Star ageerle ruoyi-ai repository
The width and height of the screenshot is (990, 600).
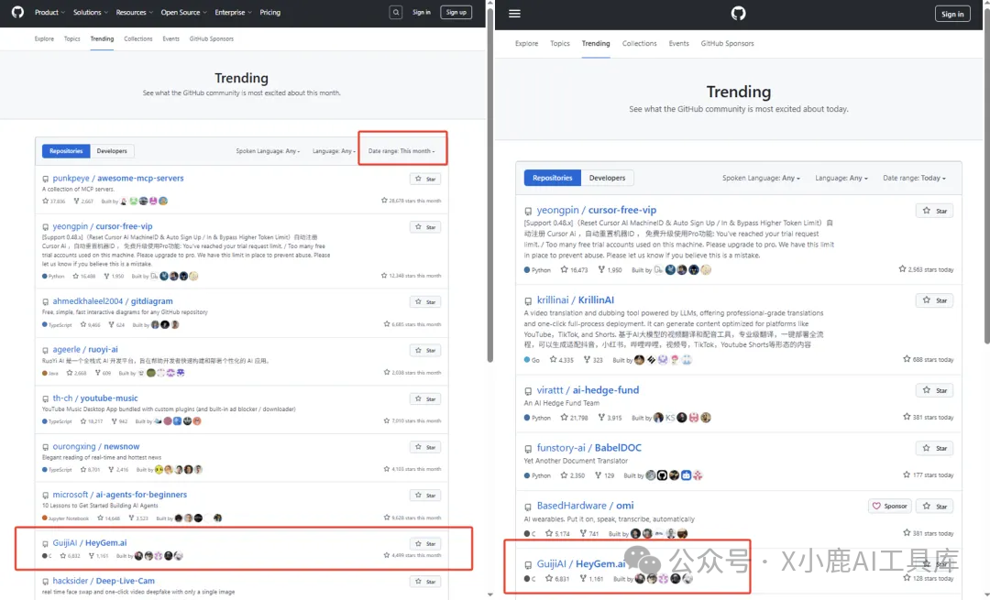[425, 350]
